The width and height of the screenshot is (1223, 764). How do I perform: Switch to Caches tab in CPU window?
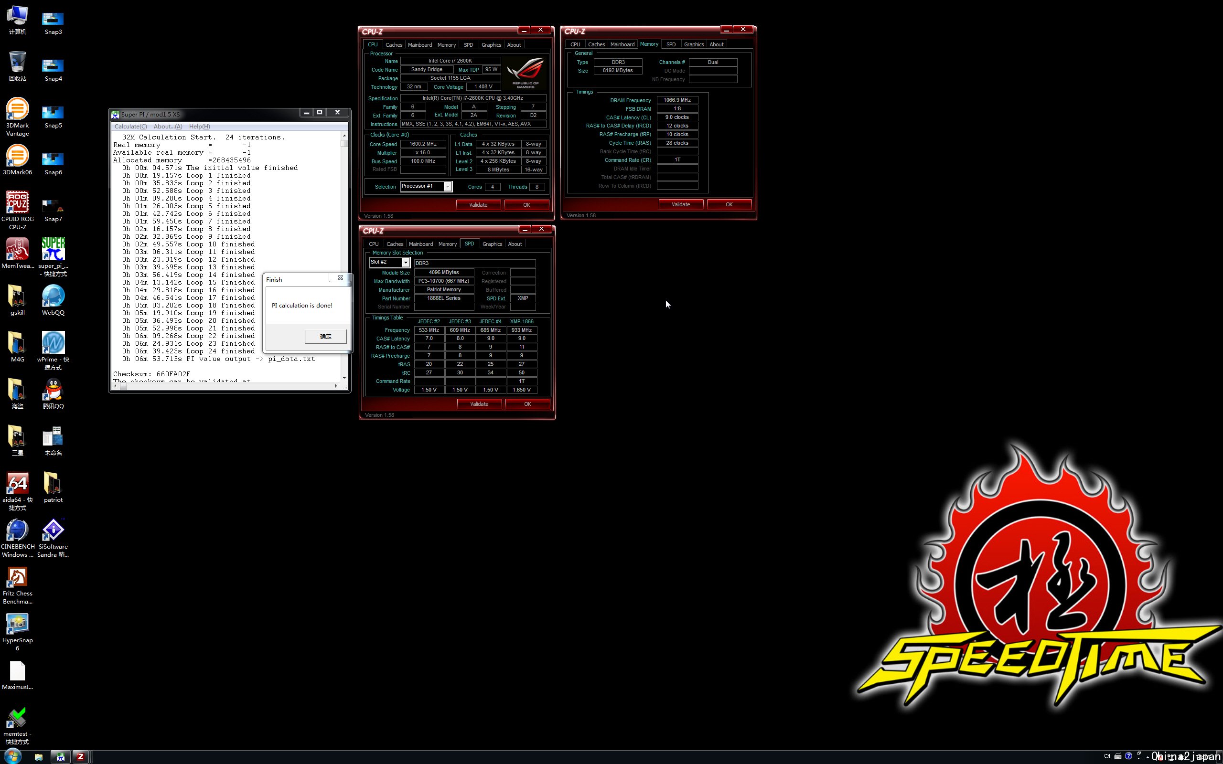coord(394,45)
